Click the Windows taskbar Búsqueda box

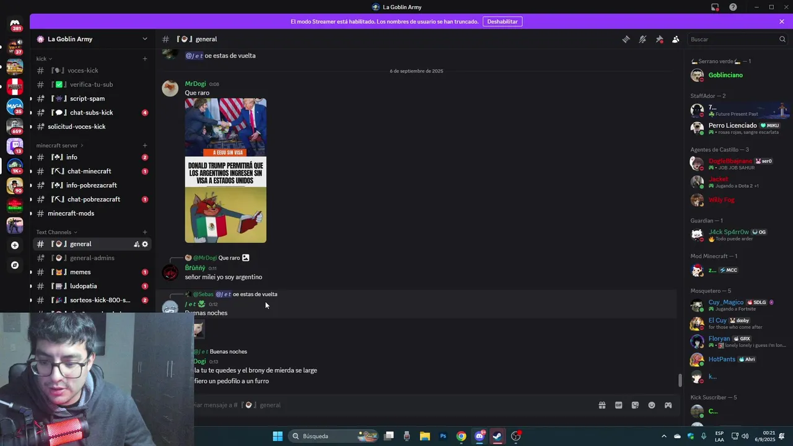coord(335,436)
